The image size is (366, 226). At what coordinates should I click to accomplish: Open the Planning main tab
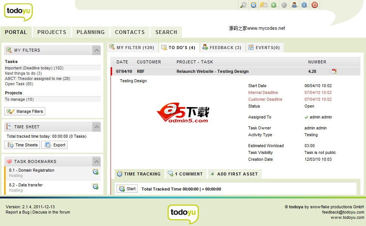pyautogui.click(x=91, y=32)
